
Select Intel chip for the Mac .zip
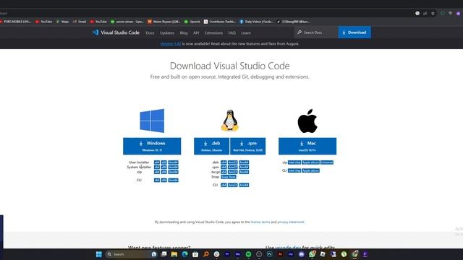(294, 162)
